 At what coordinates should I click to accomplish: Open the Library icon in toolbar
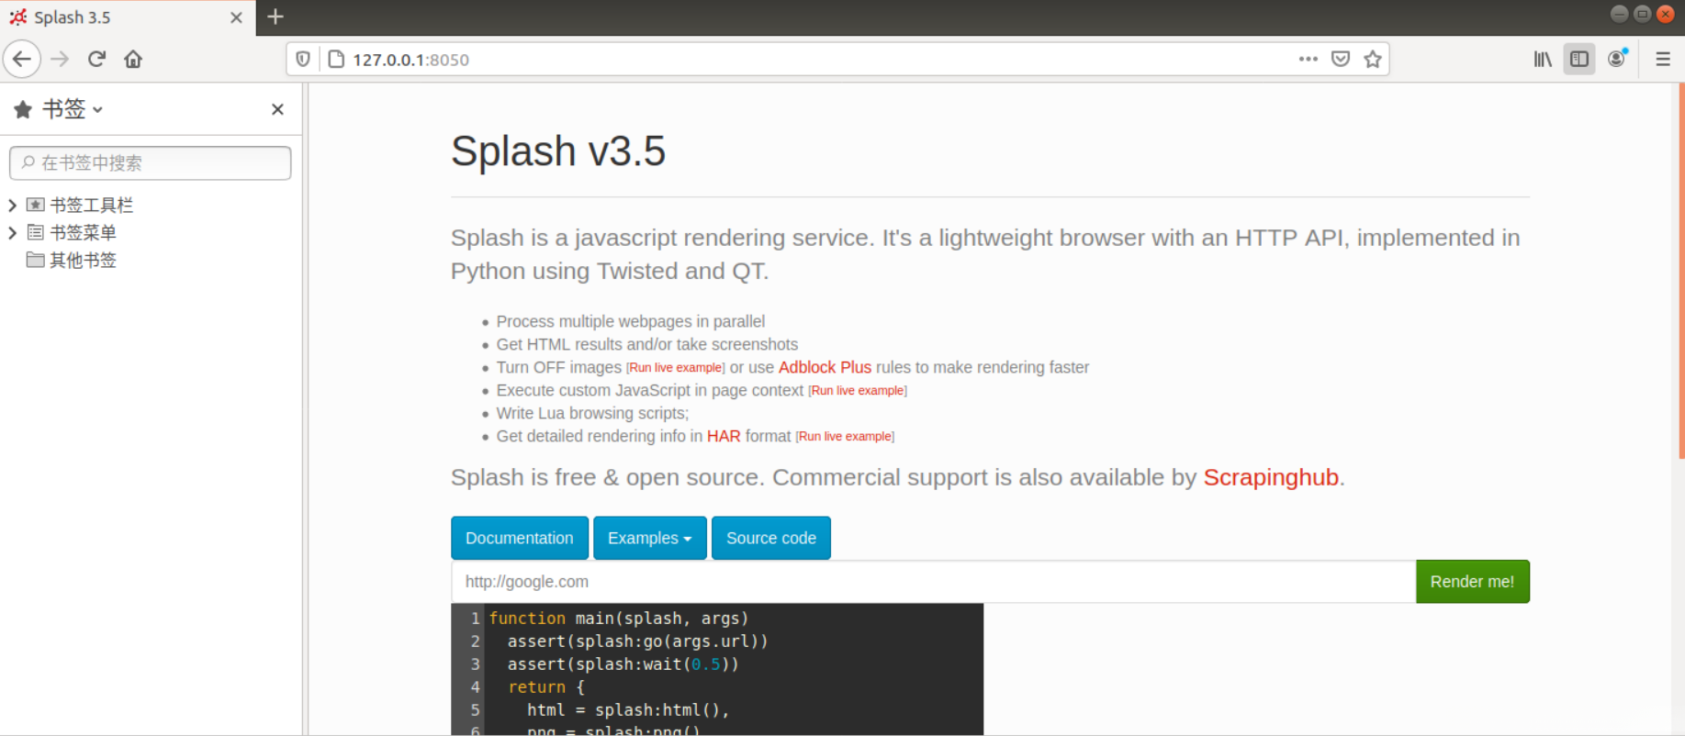(1543, 60)
